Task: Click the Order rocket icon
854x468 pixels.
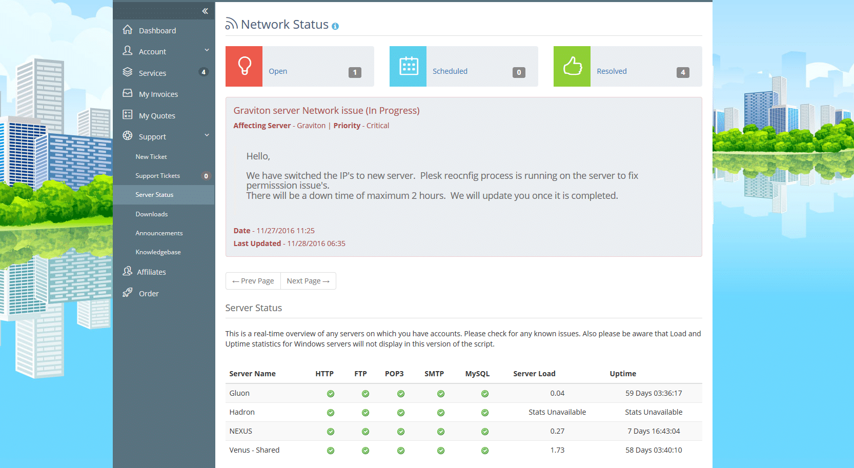Action: [128, 293]
